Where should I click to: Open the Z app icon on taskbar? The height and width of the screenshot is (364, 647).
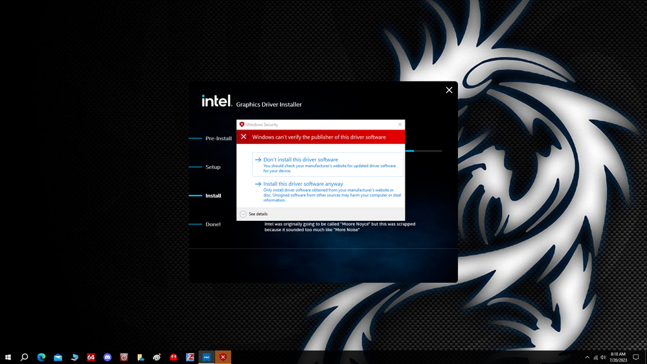point(190,357)
